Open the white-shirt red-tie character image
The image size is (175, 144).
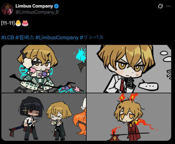129,69
